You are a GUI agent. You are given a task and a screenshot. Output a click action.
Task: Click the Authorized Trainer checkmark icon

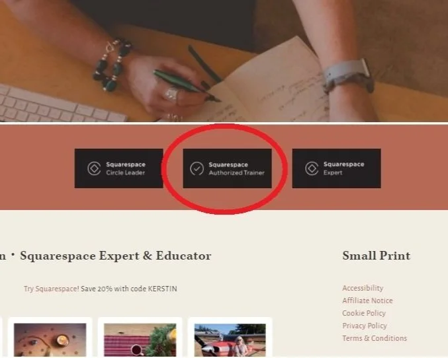pyautogui.click(x=197, y=168)
